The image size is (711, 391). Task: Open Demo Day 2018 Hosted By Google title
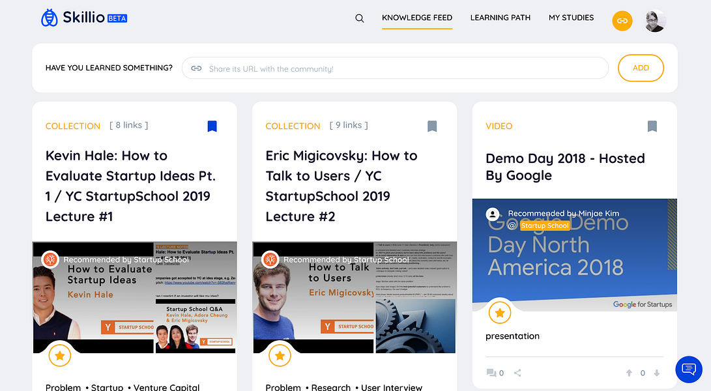coord(565,167)
